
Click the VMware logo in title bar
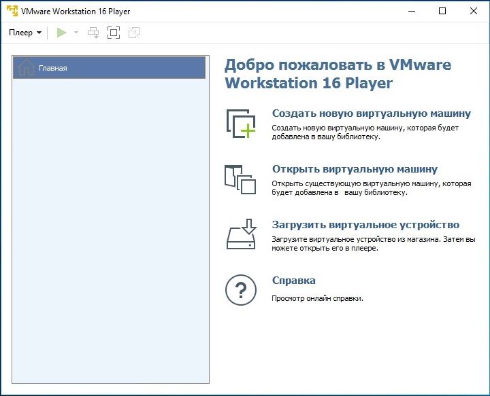pyautogui.click(x=12, y=11)
